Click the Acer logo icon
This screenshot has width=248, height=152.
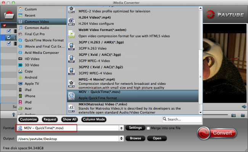pyautogui.click(x=20, y=108)
